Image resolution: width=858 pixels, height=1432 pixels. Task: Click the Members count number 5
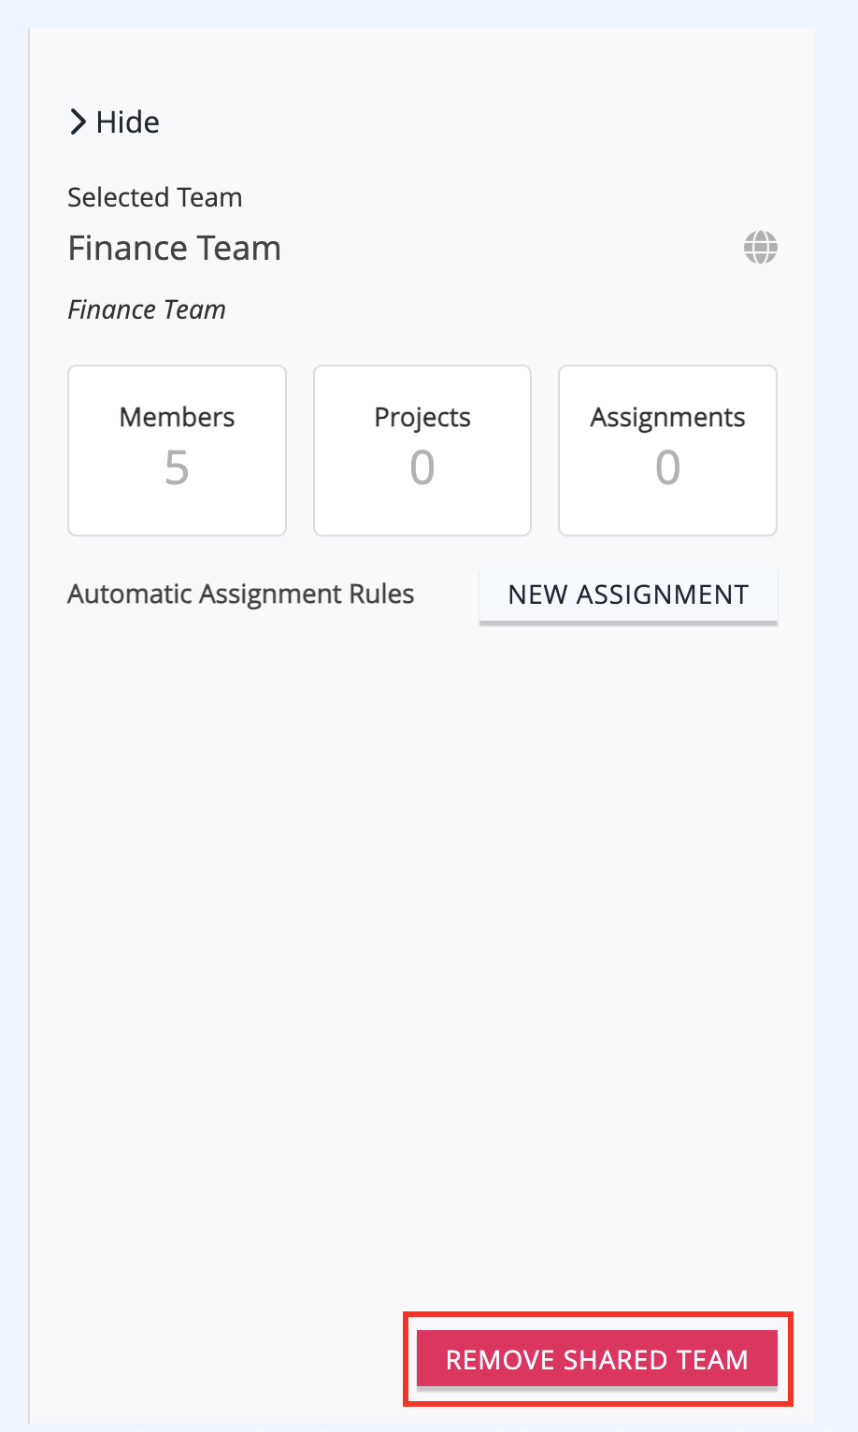[x=177, y=467]
